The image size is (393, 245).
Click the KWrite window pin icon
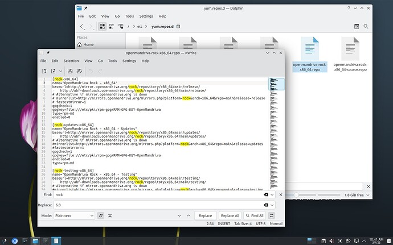point(48,53)
